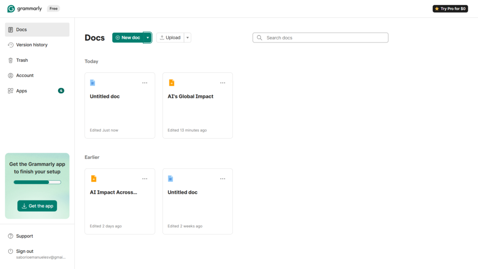Open the Untitled doc edited 2 weeks ago
The image size is (478, 269).
tap(197, 201)
